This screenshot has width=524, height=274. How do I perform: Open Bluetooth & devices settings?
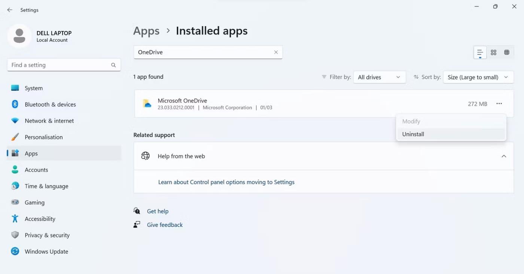64,105
